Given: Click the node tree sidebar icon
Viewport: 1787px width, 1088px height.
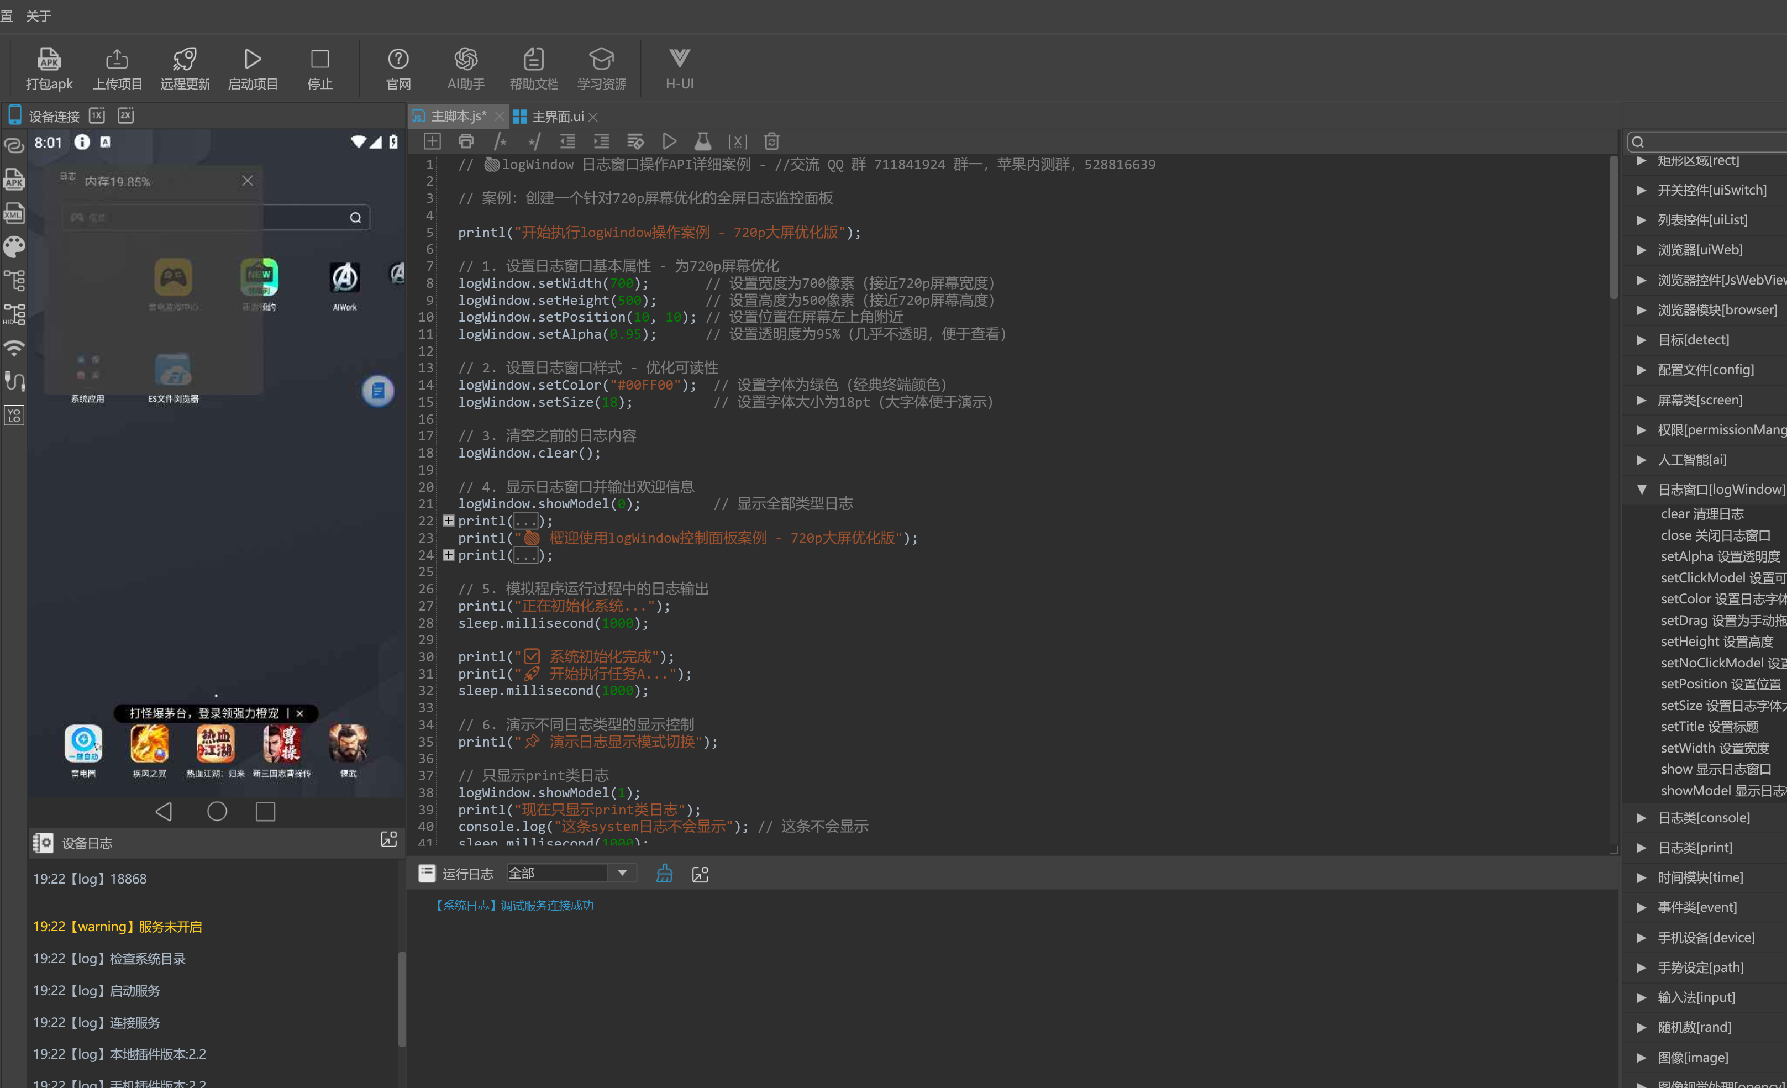Looking at the screenshot, I should (x=14, y=281).
